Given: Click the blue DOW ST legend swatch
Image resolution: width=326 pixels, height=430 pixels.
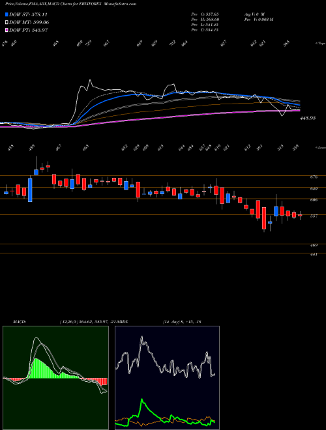Looking at the screenshot, I should (x=7, y=14).
